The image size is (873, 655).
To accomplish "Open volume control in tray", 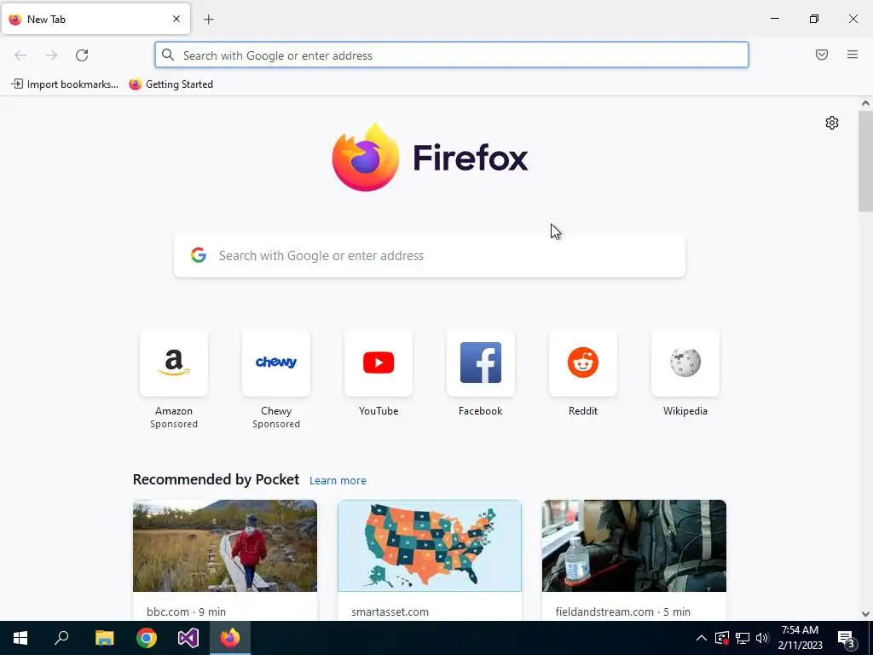I will (762, 638).
